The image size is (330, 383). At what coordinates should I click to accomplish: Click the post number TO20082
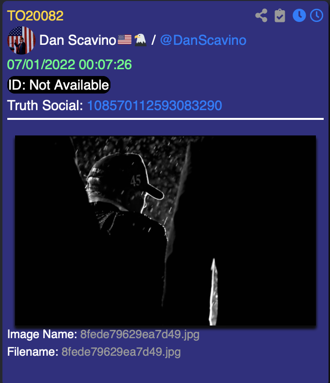pos(36,16)
